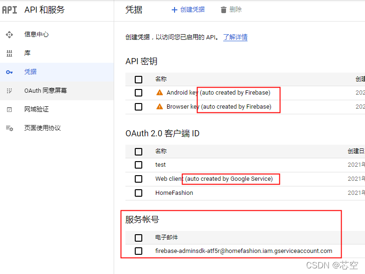The width and height of the screenshot is (365, 274).
Task: Open OAuth 同意屏幕 sidebar icon
Action: click(x=9, y=91)
